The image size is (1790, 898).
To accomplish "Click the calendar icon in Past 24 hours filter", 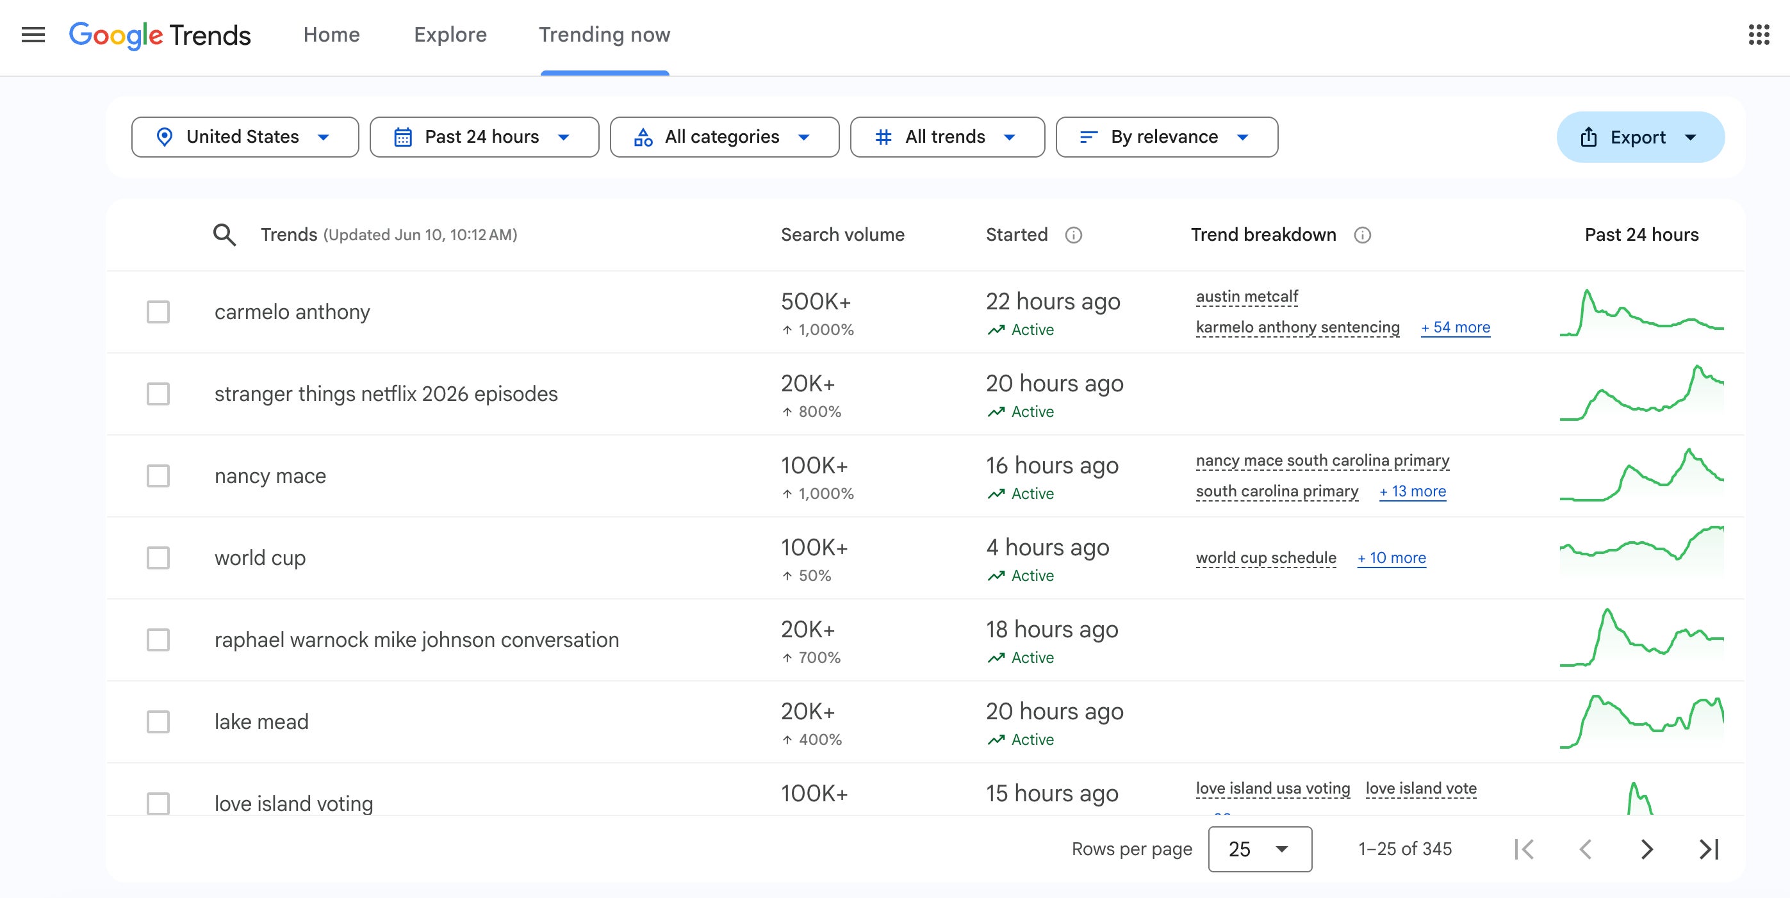I will click(x=403, y=137).
